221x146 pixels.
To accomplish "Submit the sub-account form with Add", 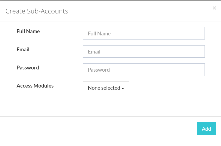I will [x=206, y=128].
